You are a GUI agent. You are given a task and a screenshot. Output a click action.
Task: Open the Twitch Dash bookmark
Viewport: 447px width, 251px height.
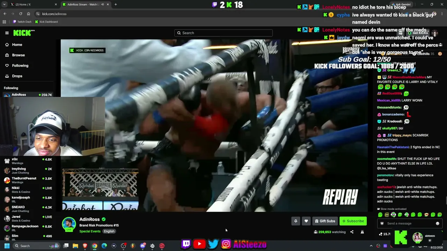coord(22,22)
